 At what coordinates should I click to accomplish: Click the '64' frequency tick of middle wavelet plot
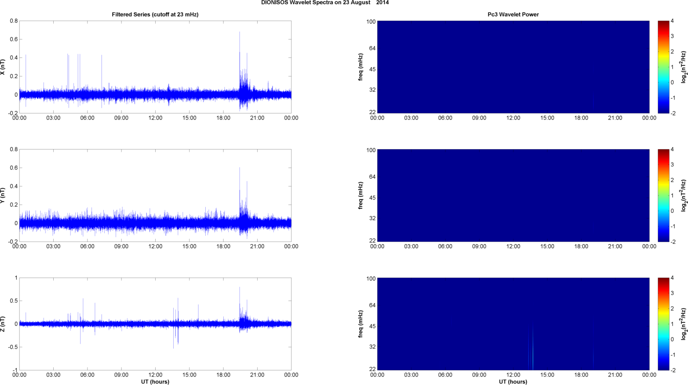tap(372, 177)
